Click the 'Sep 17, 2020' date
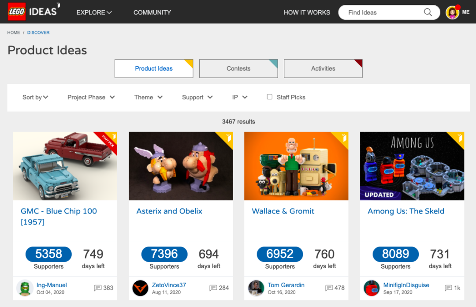Image resolution: width=476 pixels, height=307 pixels. pyautogui.click(x=398, y=292)
